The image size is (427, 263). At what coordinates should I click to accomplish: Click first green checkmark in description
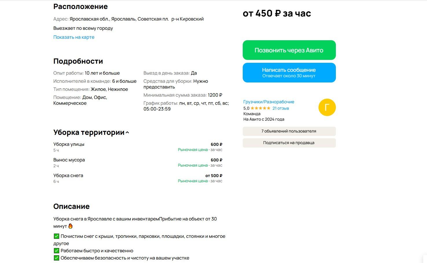(56, 236)
